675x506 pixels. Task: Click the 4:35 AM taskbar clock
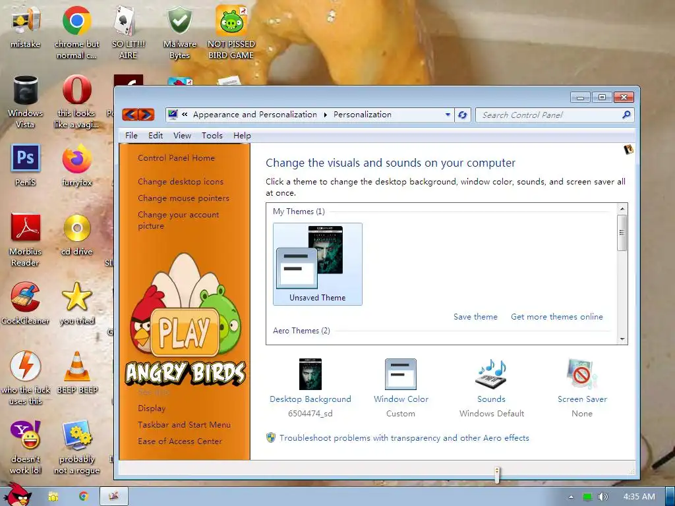click(639, 497)
